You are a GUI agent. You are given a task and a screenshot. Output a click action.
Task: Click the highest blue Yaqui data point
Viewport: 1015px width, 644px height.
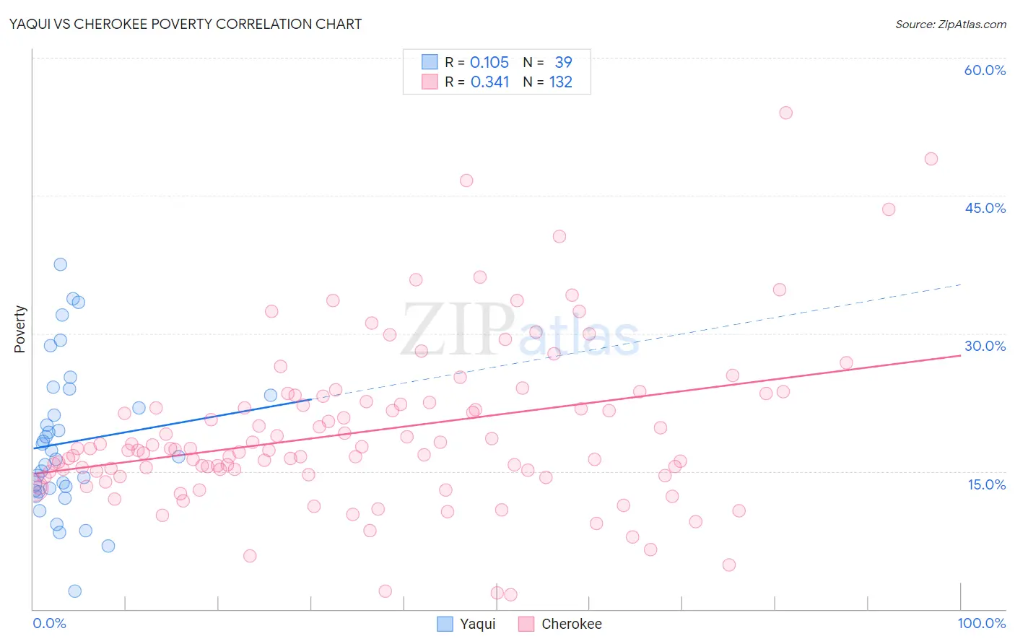coord(61,264)
